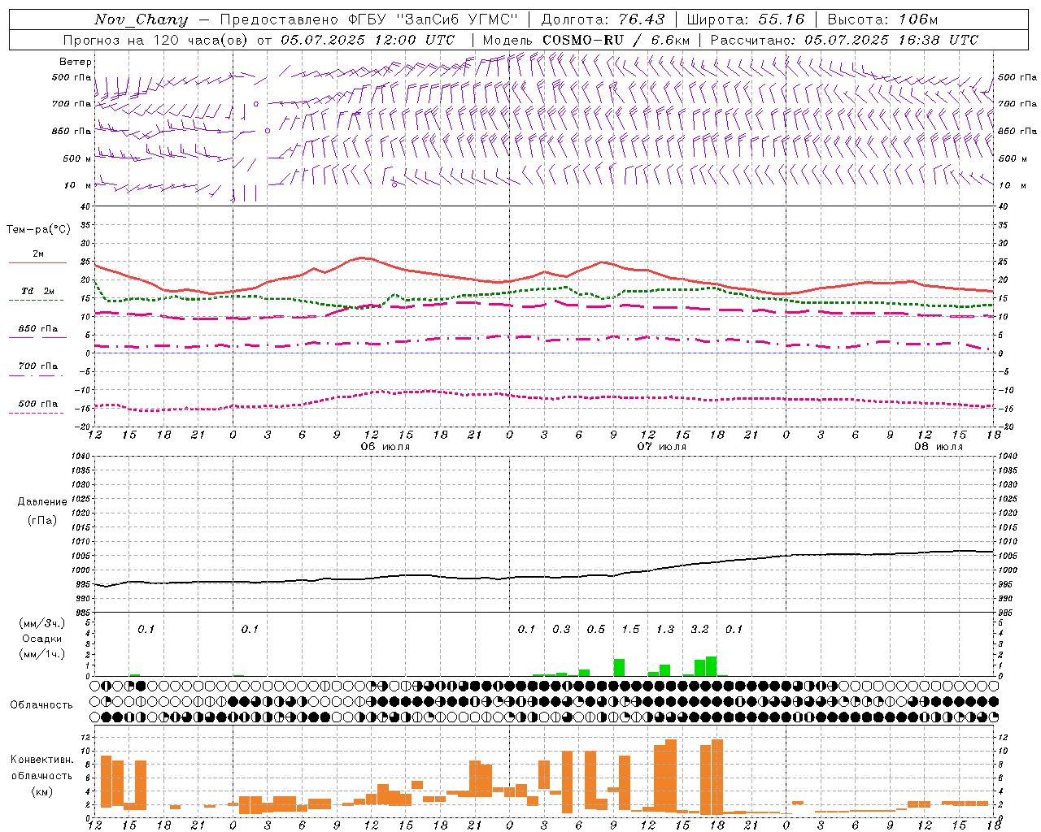Click the '06 июля' date label
The height and width of the screenshot is (832, 1041).
click(385, 447)
